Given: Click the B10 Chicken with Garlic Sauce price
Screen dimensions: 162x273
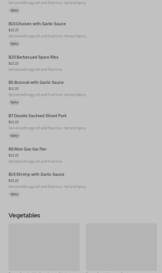Looking at the screenshot, I should (x=14, y=30).
